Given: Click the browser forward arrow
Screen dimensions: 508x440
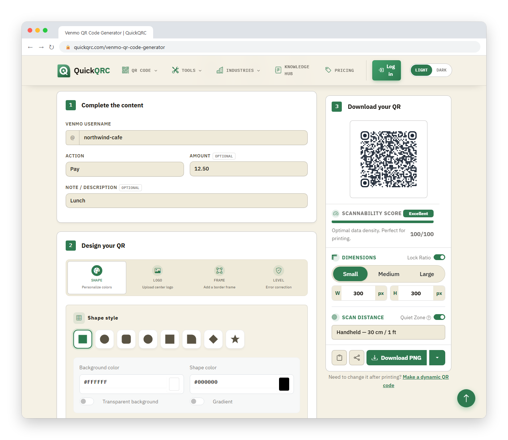Looking at the screenshot, I should coord(41,47).
